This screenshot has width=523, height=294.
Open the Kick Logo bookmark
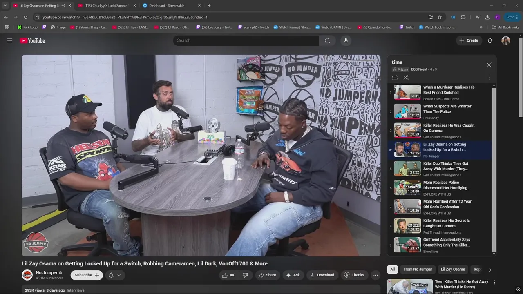tap(27, 27)
